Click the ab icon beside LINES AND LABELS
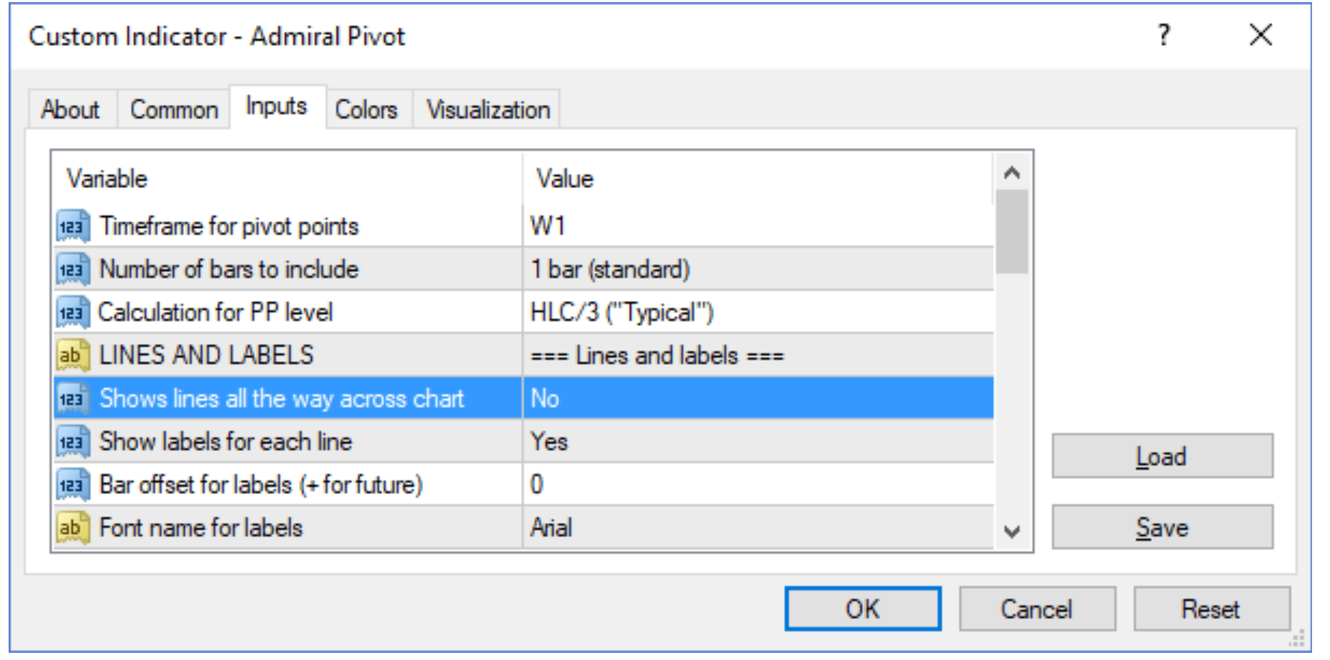 (73, 355)
